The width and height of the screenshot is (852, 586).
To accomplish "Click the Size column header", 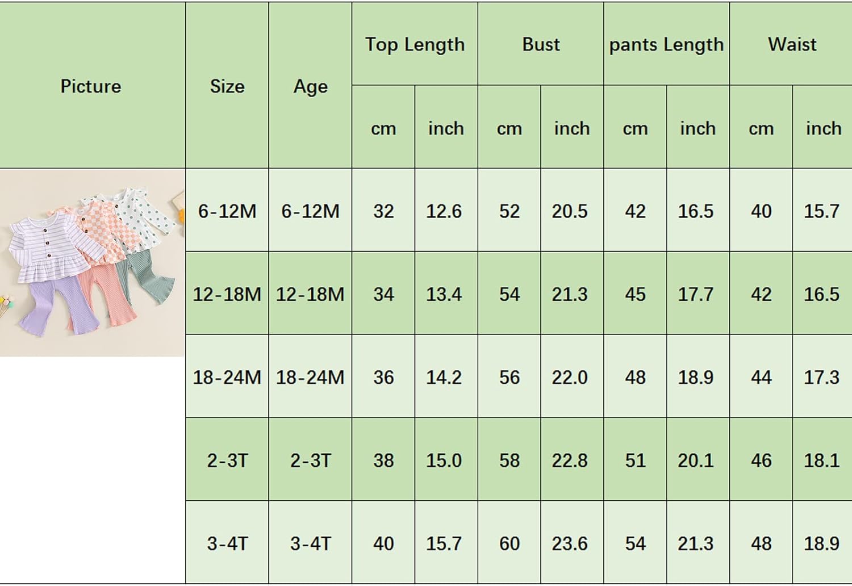I will [227, 86].
